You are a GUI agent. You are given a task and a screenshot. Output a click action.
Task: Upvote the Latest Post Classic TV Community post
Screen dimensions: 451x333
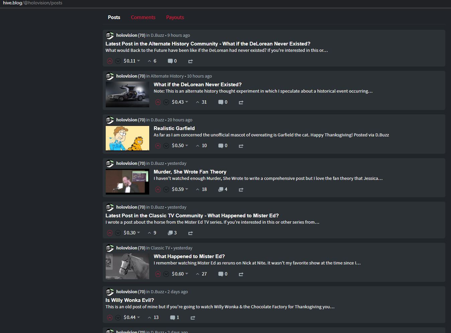[x=110, y=233]
